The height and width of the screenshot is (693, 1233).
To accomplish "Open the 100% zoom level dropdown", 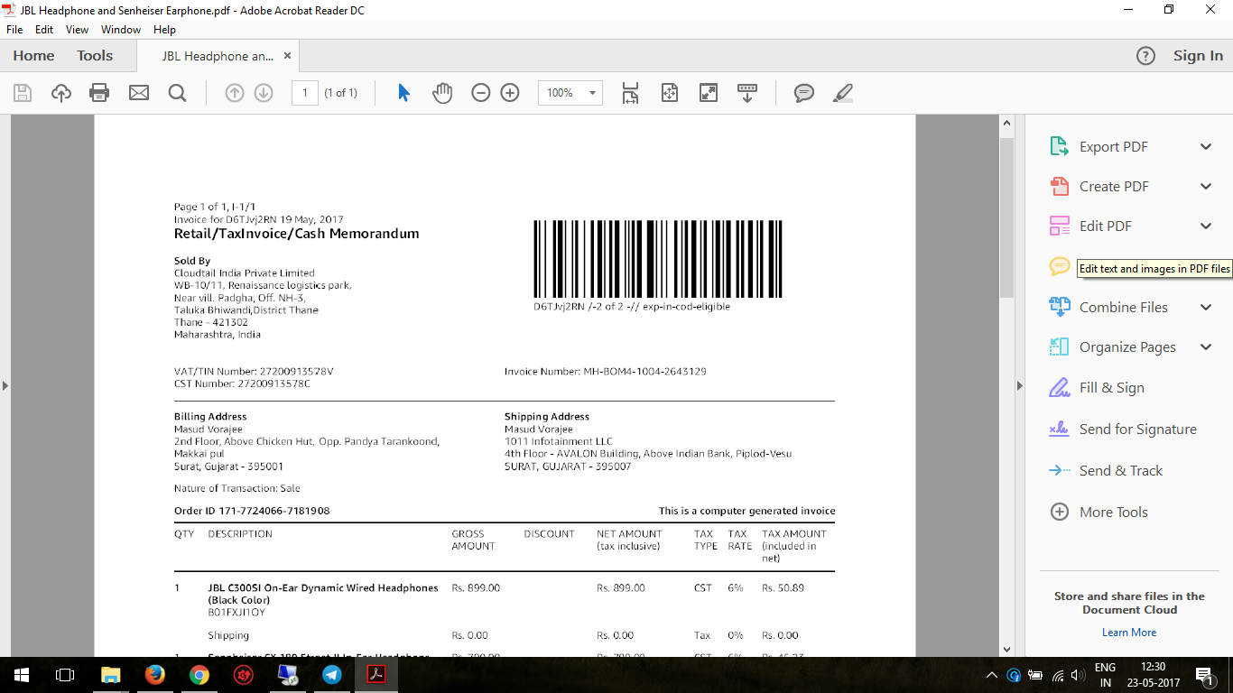I will click(592, 93).
